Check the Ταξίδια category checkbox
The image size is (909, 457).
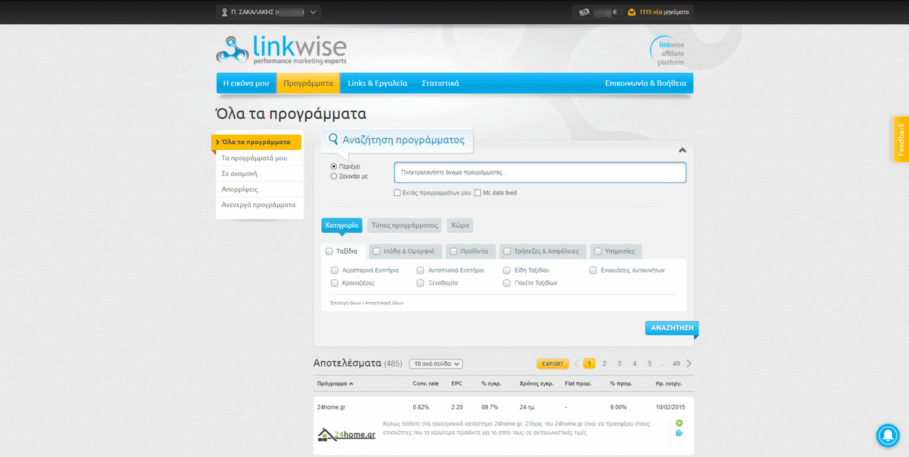pos(329,251)
